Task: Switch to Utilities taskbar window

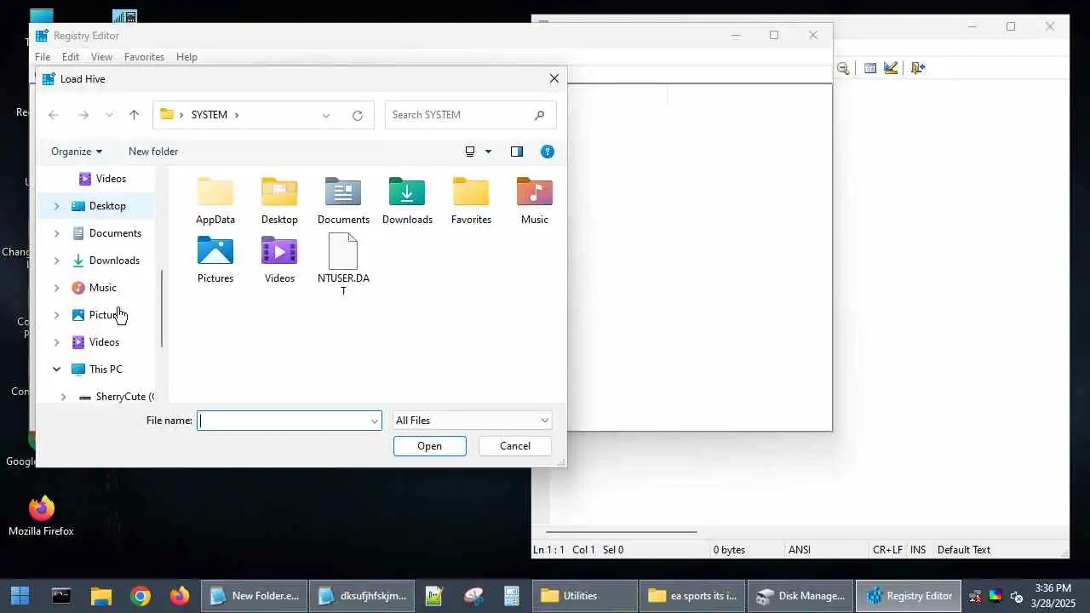Action: click(x=586, y=595)
